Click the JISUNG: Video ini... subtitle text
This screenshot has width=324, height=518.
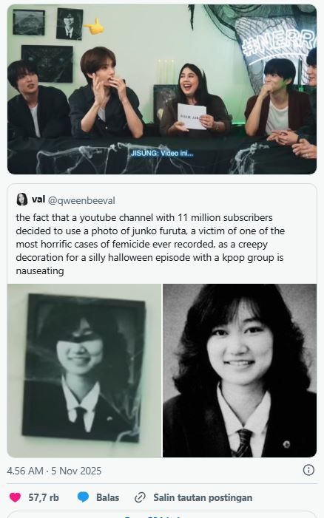(x=162, y=153)
